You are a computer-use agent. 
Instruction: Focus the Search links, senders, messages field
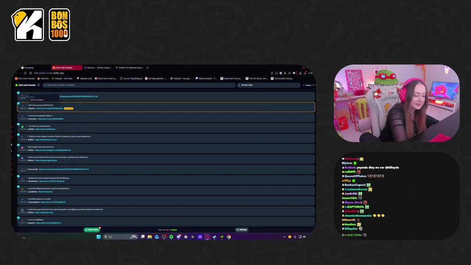tap(139, 85)
